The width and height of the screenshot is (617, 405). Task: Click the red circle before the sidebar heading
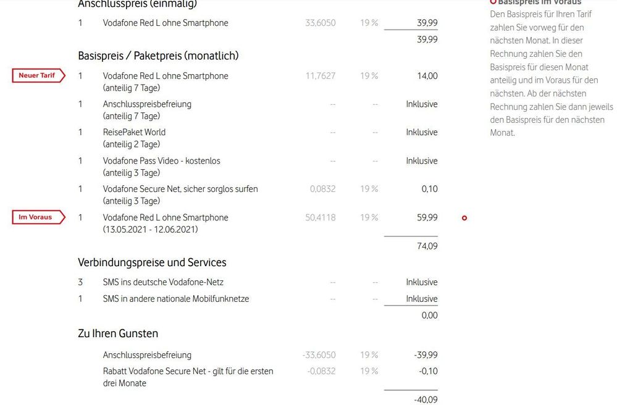[x=493, y=2]
